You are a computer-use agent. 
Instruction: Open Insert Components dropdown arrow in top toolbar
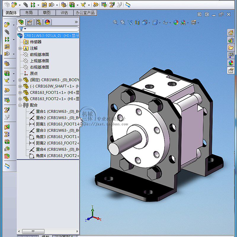[20, 5]
